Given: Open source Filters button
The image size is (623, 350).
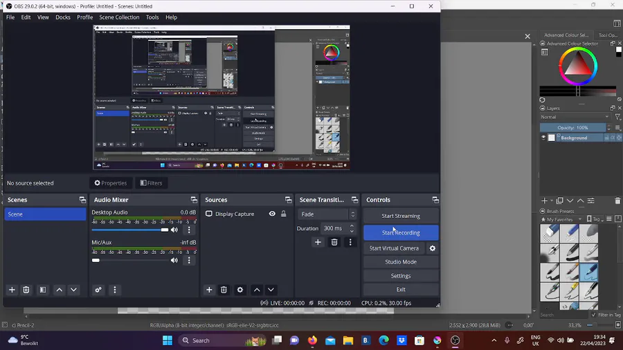Looking at the screenshot, I should (152, 183).
